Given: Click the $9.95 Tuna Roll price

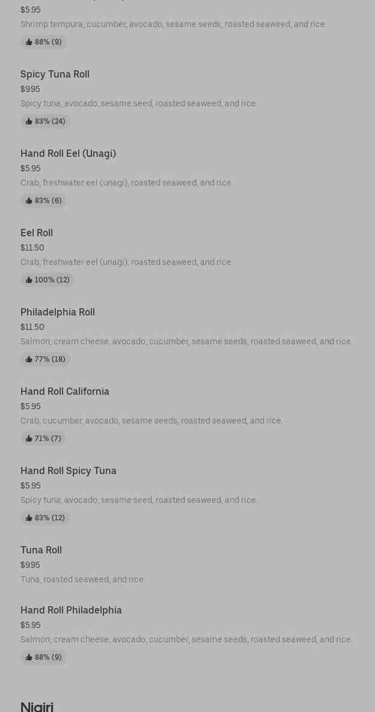Looking at the screenshot, I should point(30,565).
